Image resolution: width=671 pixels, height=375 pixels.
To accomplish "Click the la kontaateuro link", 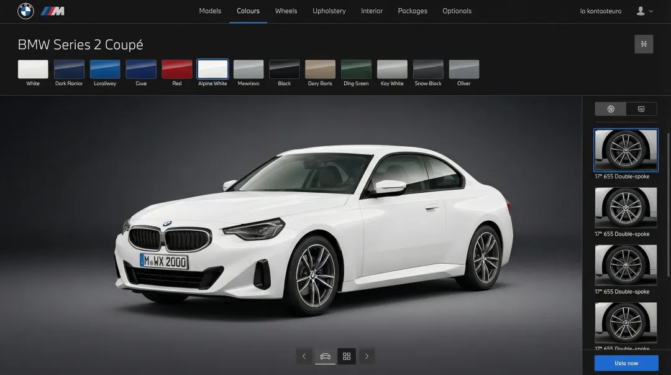I will click(601, 11).
